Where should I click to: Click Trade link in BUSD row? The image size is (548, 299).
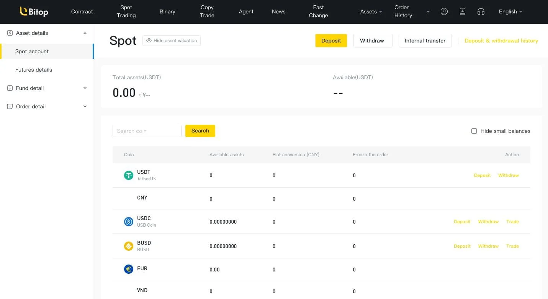512,246
